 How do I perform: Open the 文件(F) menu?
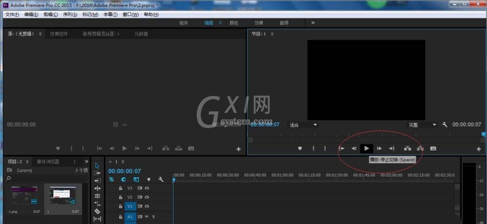(x=12, y=15)
